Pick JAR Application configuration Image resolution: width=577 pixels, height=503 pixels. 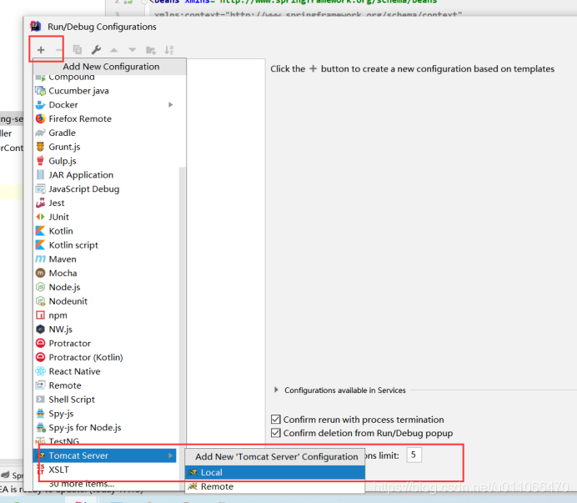click(x=106, y=175)
